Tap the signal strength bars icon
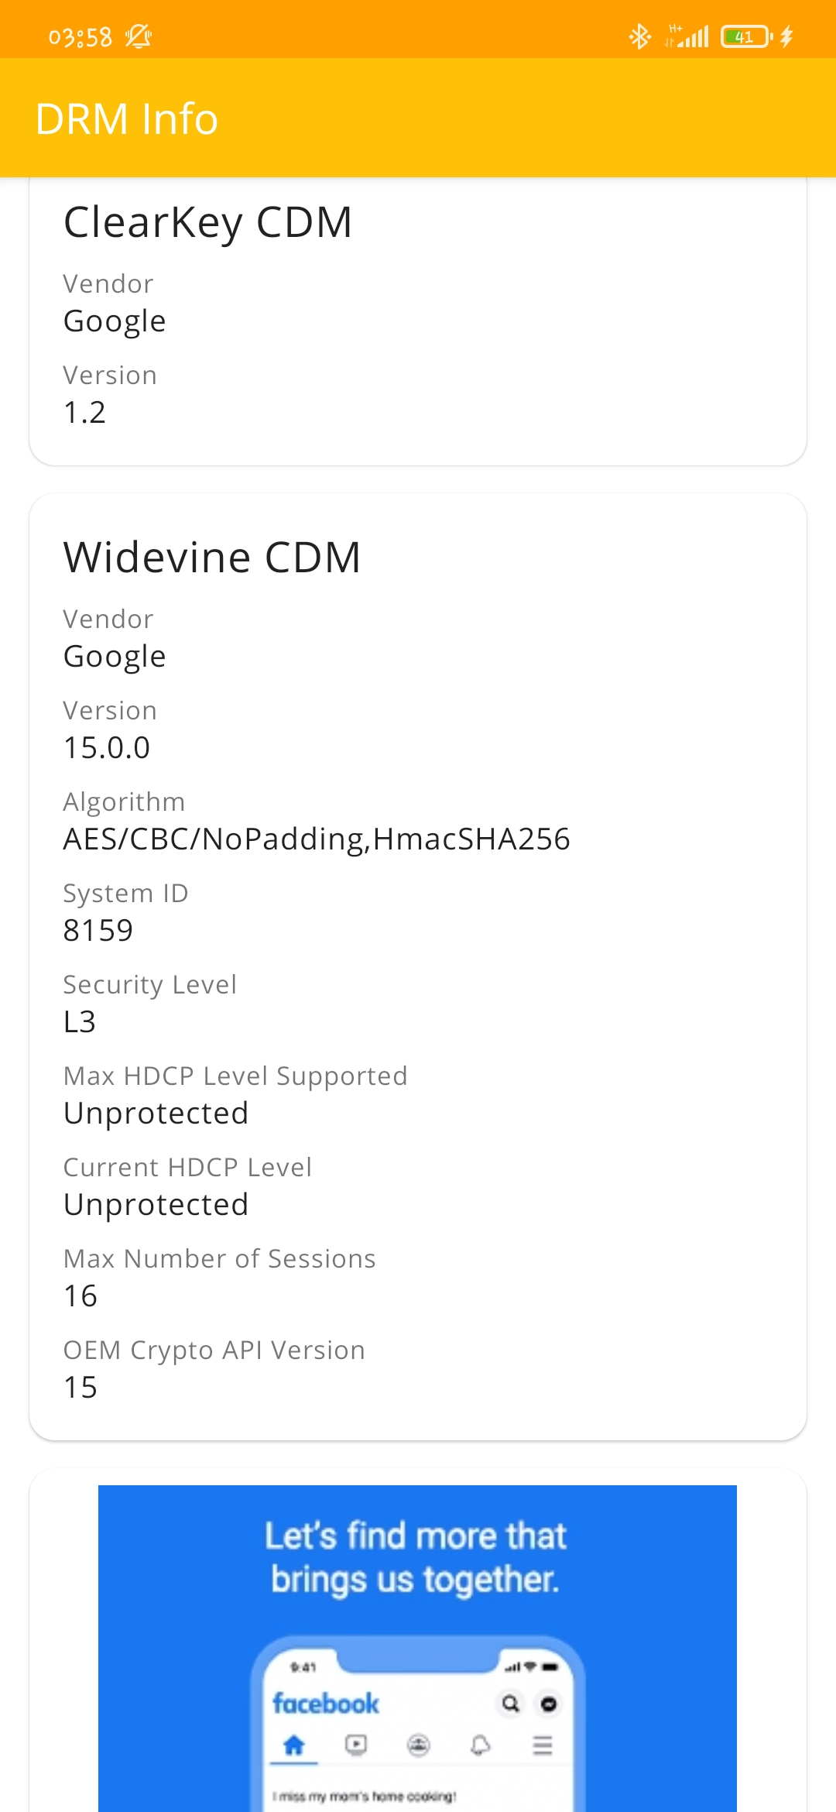Viewport: 836px width, 1812px height. 687,36
